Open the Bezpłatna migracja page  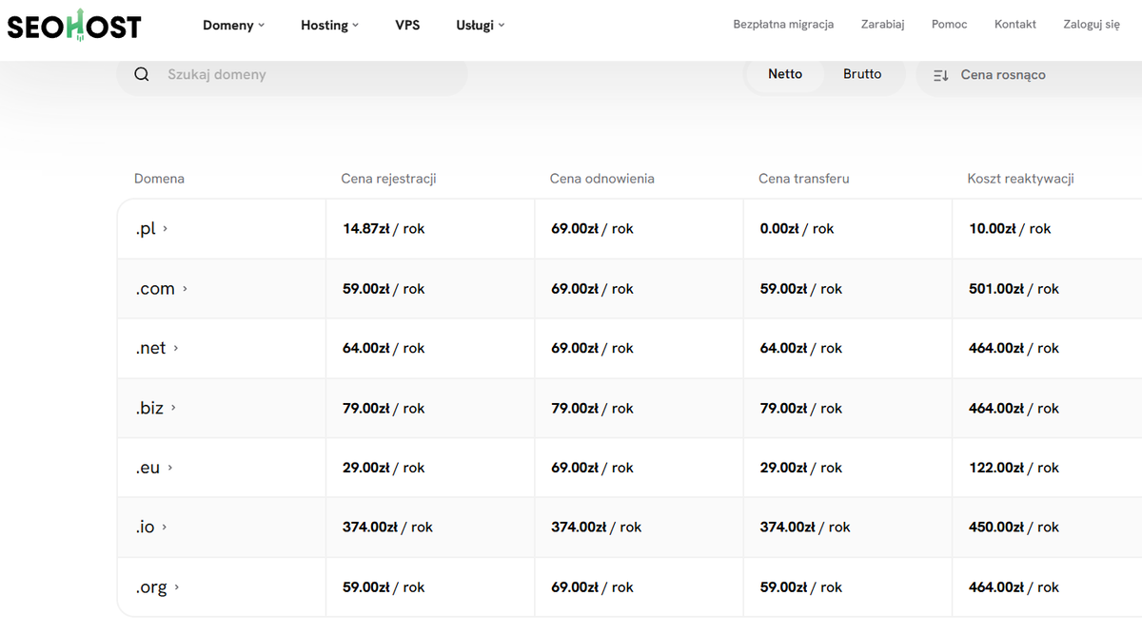783,24
